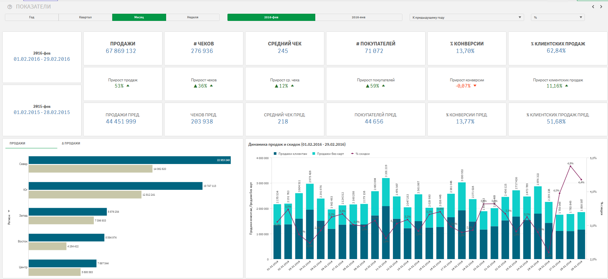Click the Продажи без карт legend swatch

[x=314, y=154]
